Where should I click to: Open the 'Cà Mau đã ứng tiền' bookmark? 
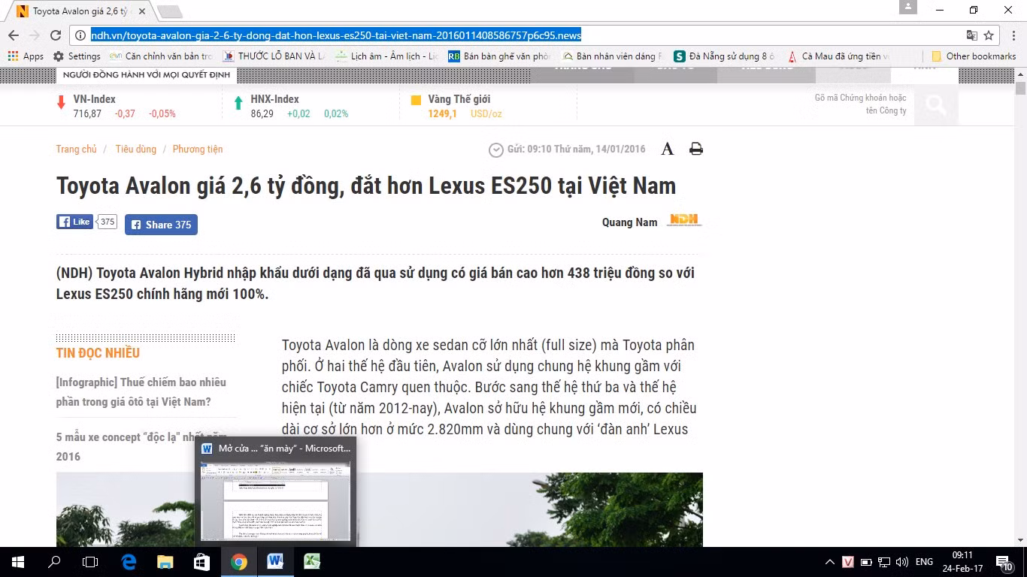point(838,56)
